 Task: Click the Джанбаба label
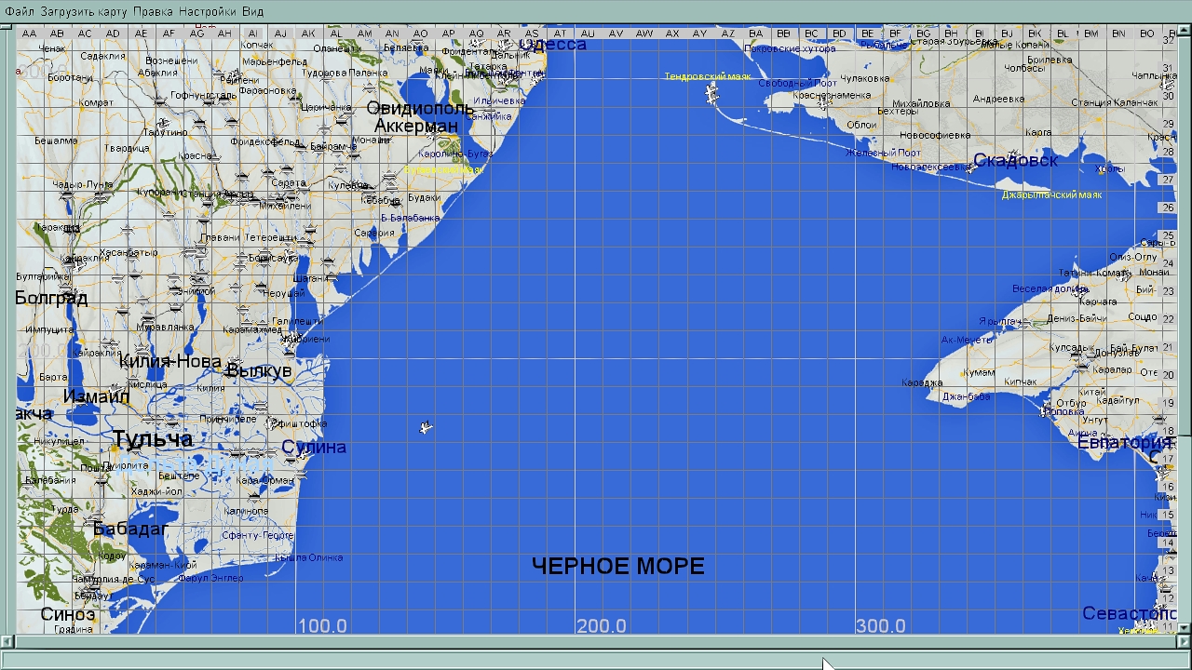(x=966, y=397)
